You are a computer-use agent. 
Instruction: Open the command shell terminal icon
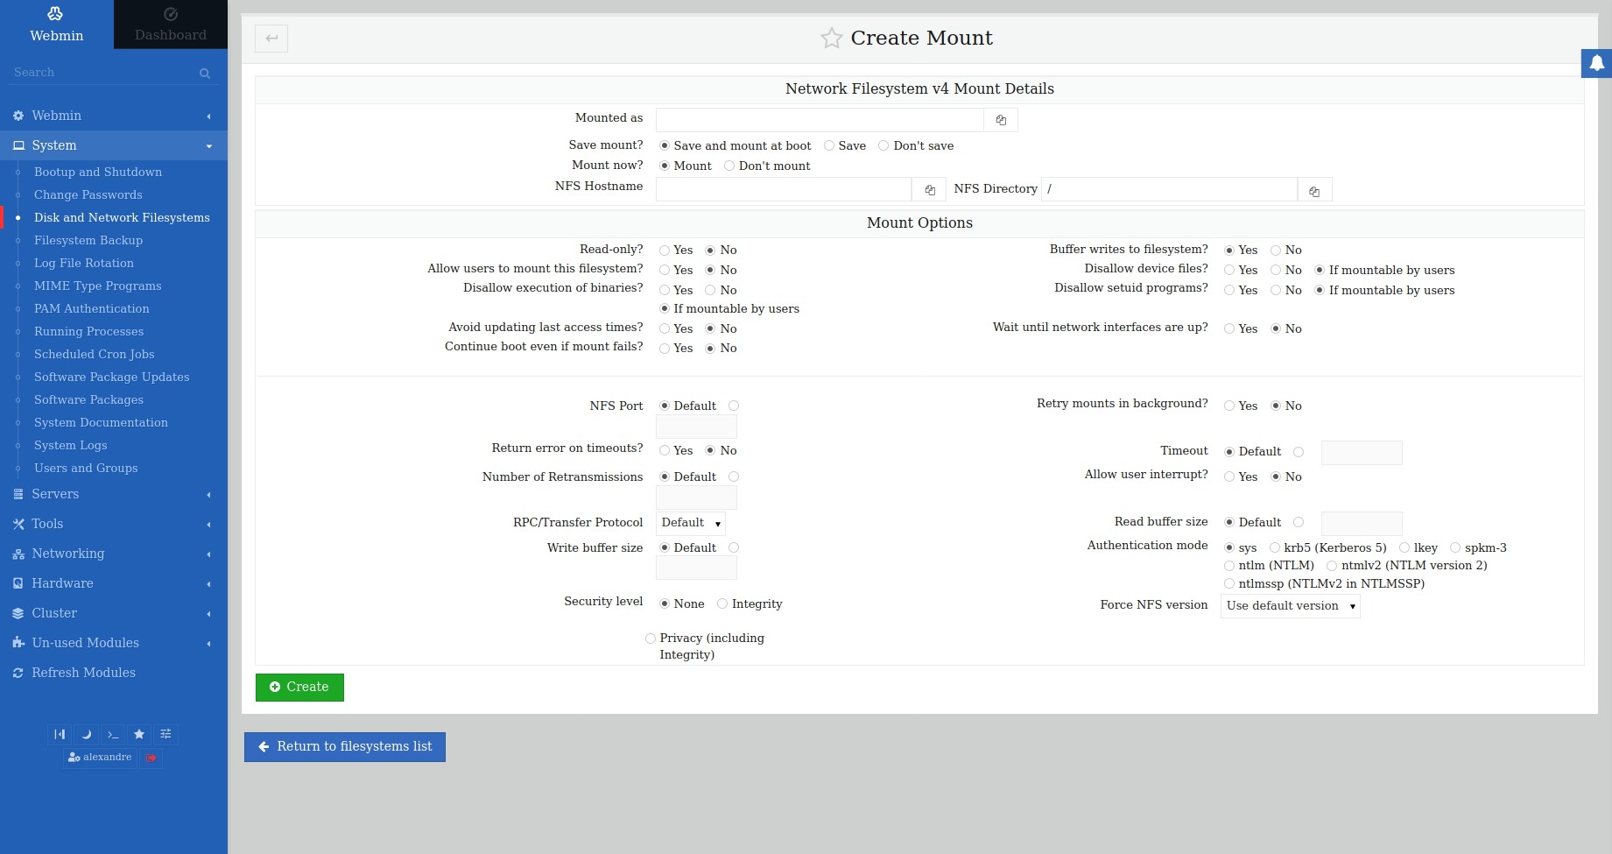(x=113, y=734)
